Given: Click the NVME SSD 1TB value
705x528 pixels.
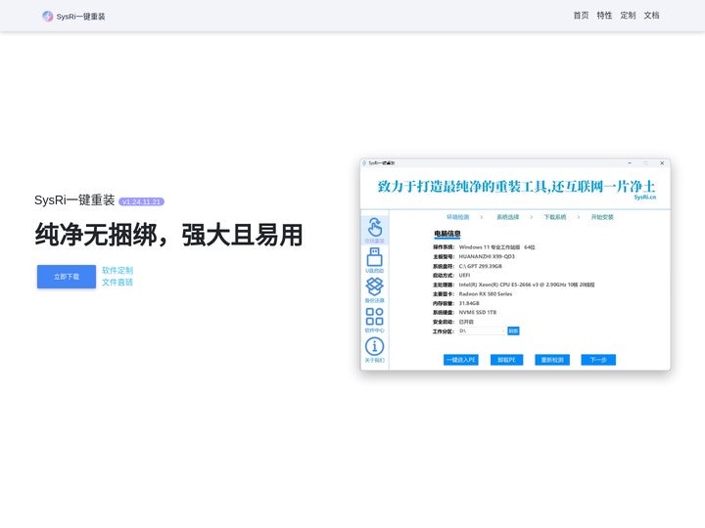Looking at the screenshot, I should [477, 312].
